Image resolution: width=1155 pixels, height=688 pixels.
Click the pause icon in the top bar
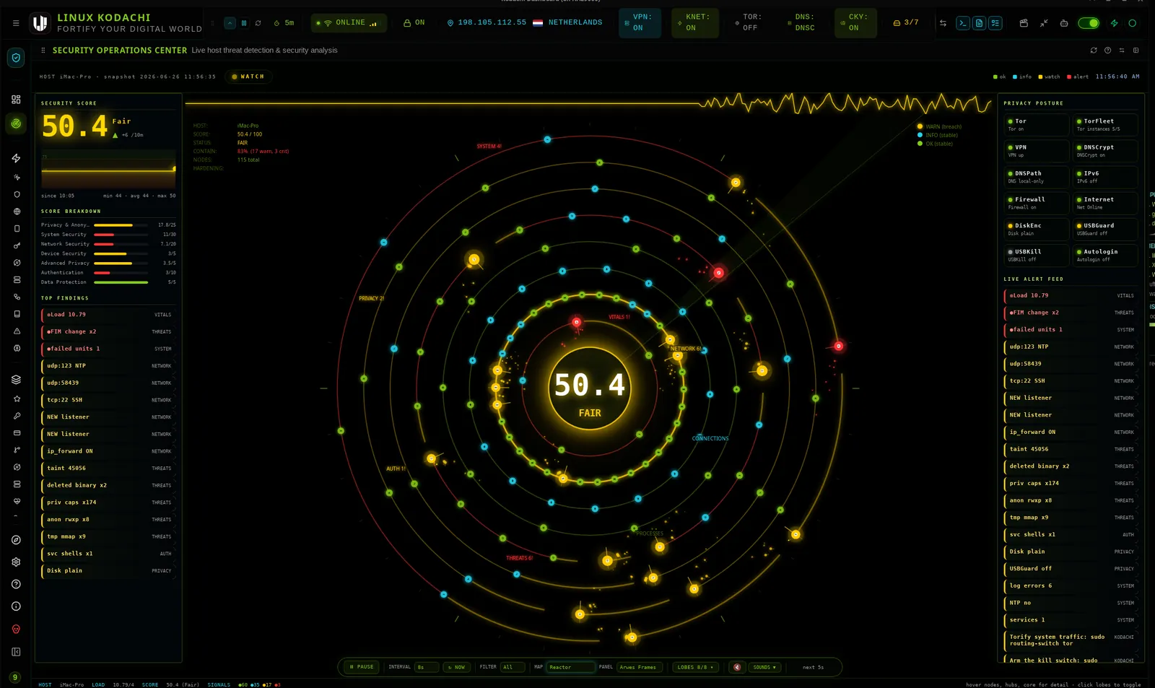click(244, 23)
